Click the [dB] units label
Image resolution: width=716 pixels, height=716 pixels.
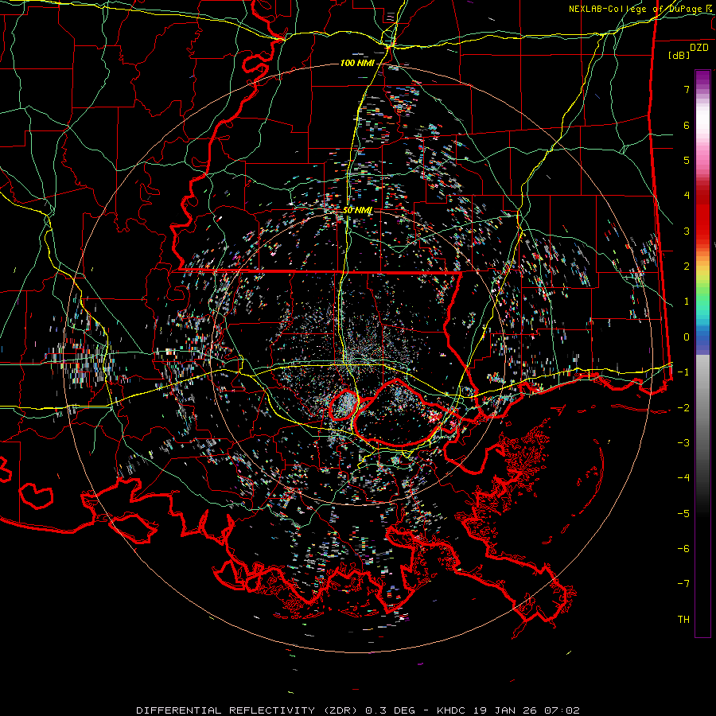[x=679, y=55]
